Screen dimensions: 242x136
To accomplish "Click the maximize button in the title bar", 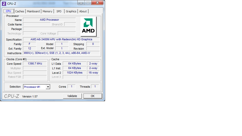I will click(88, 3).
